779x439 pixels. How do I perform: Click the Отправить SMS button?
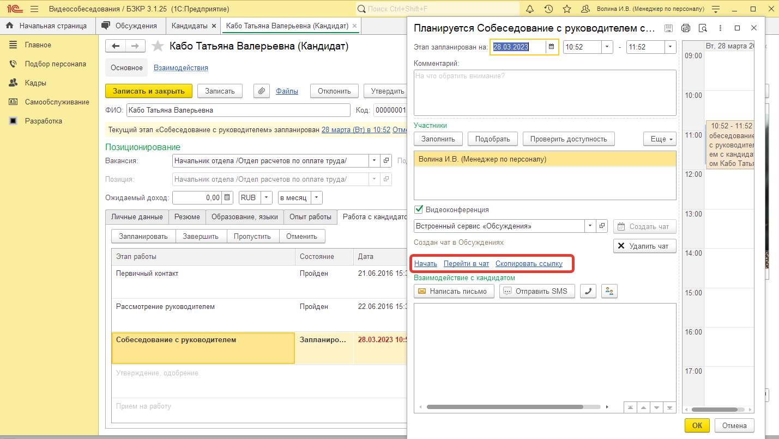pyautogui.click(x=537, y=291)
